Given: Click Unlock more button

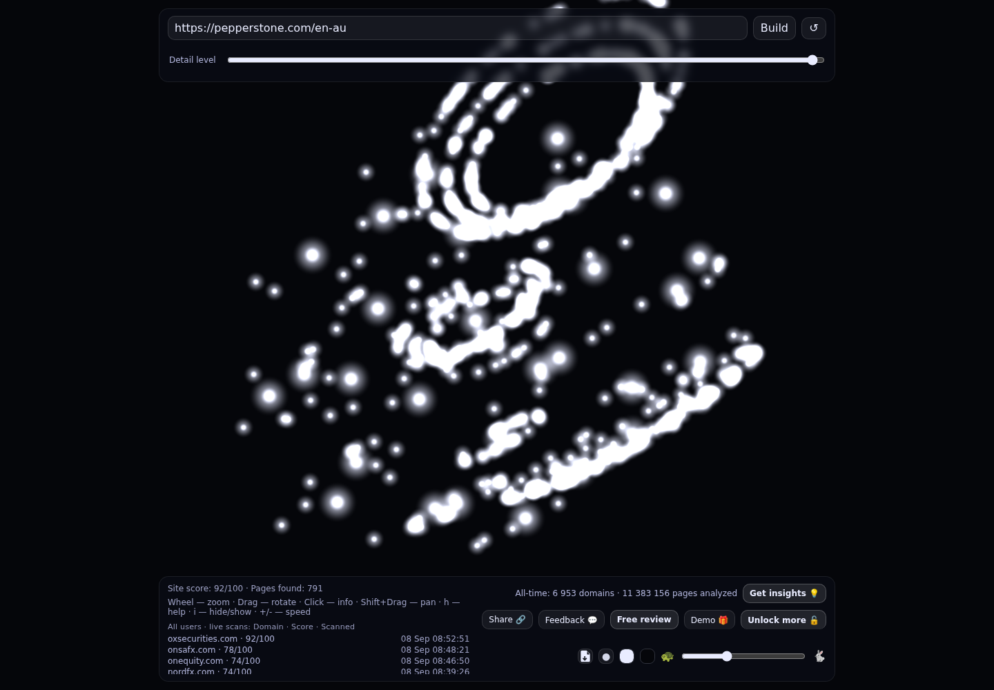Looking at the screenshot, I should pyautogui.click(x=783, y=620).
